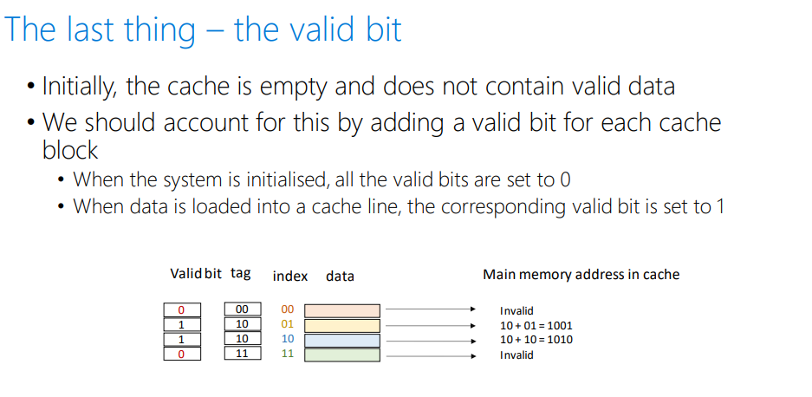812x397 pixels.
Task: Select the valid bit cell for index 01
Action: 182,324
